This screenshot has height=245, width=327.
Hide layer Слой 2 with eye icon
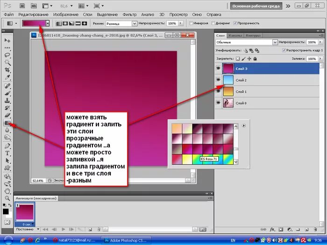click(x=218, y=80)
